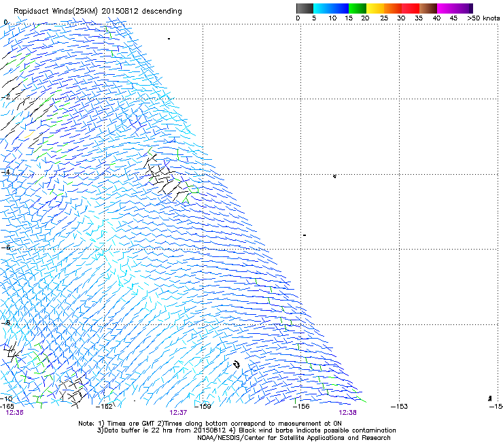Click the '15' legend scale label
The height and width of the screenshot is (442, 503).
pyautogui.click(x=349, y=18)
